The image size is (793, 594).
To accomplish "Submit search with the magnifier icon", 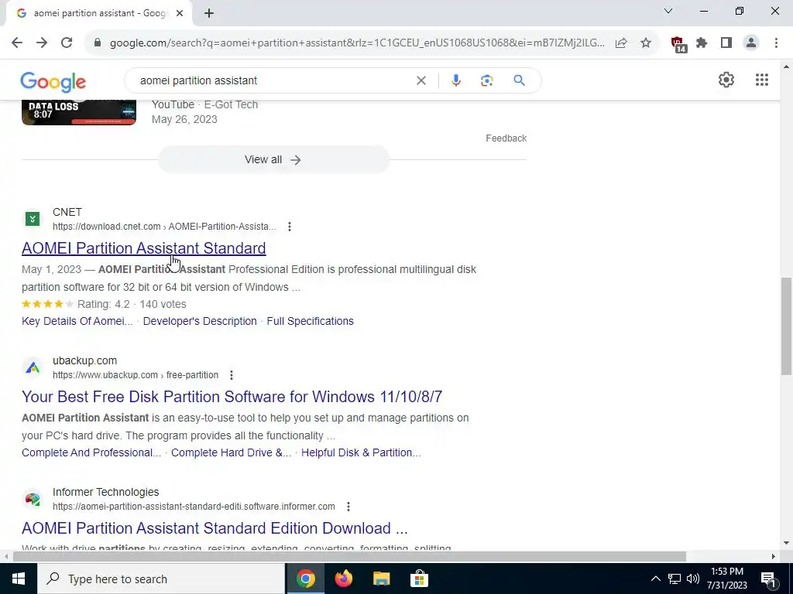I will 519,80.
